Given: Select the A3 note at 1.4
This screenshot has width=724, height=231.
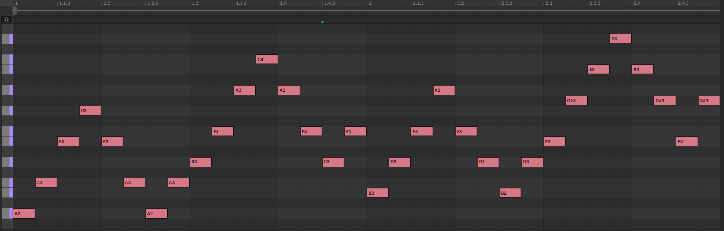Looking at the screenshot, I should tap(289, 90).
